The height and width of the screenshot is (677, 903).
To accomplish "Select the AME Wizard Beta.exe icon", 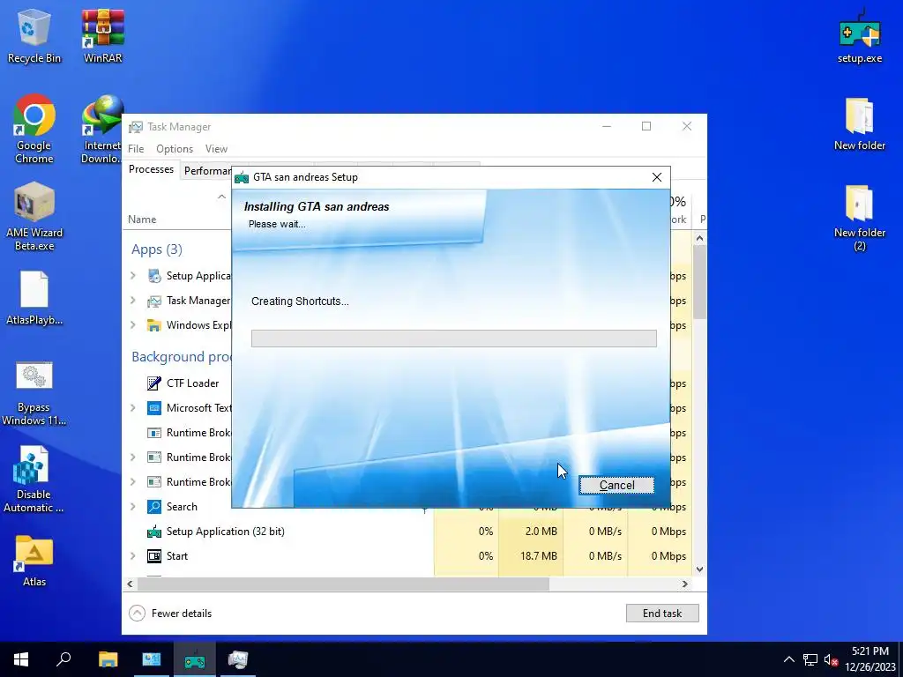I will coord(34,217).
